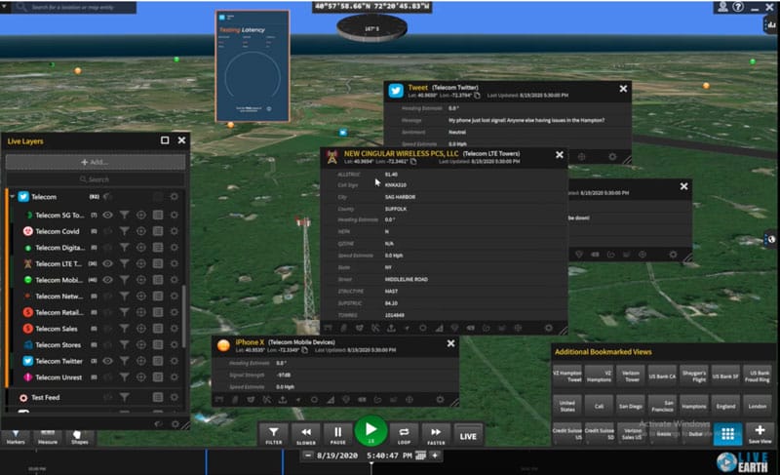Zoom to Telecom LTE Towers layer target icon

141,263
